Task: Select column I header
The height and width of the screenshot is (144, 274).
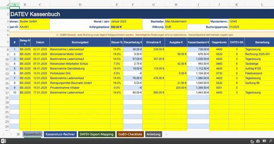Action: (x=198, y=5)
